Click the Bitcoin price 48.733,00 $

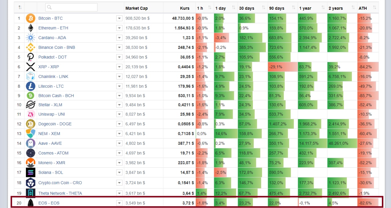click(x=183, y=18)
